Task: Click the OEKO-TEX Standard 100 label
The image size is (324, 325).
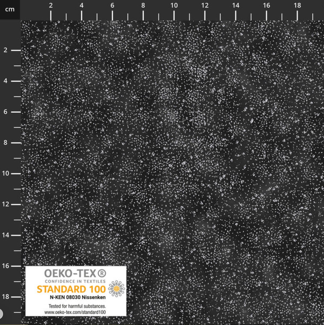Action: (76, 291)
